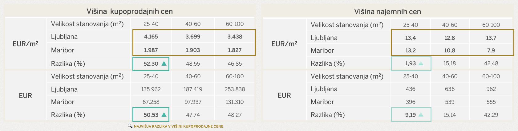This screenshot has width=518, height=131.
Task: Click the Maribor rent cell 7,9
Action: coord(491,51)
